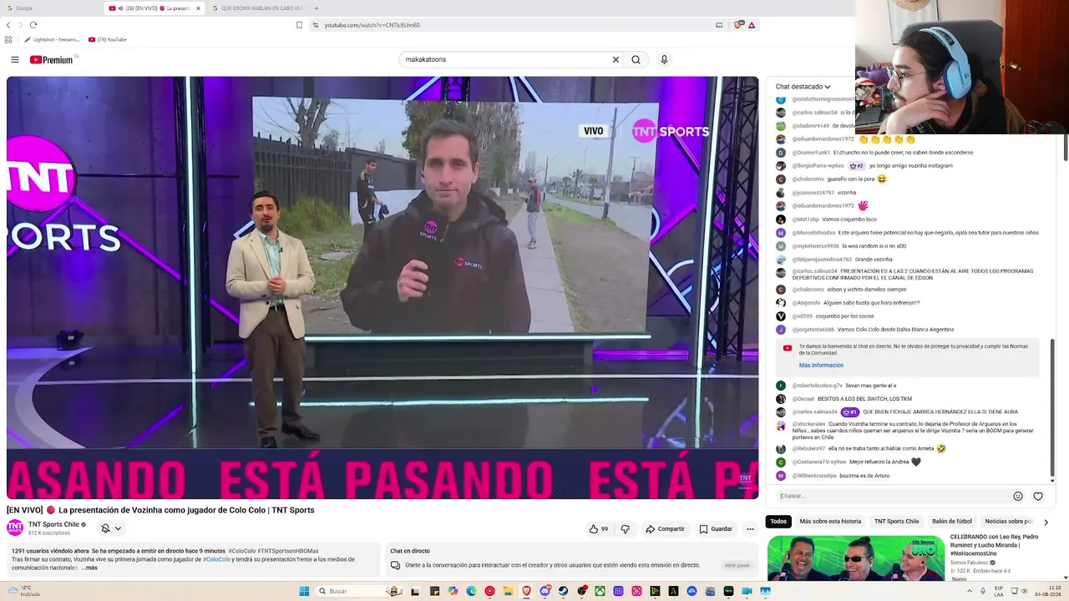The height and width of the screenshot is (601, 1069).
Task: Click @WilberArocutipa chat username
Action: click(x=814, y=476)
